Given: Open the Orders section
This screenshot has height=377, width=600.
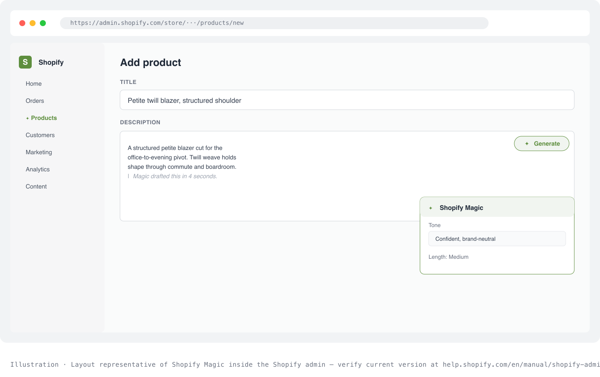Looking at the screenshot, I should (x=35, y=101).
